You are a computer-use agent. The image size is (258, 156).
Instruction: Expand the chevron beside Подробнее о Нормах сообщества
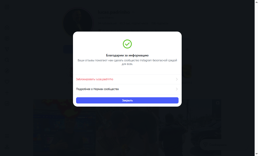(177, 89)
